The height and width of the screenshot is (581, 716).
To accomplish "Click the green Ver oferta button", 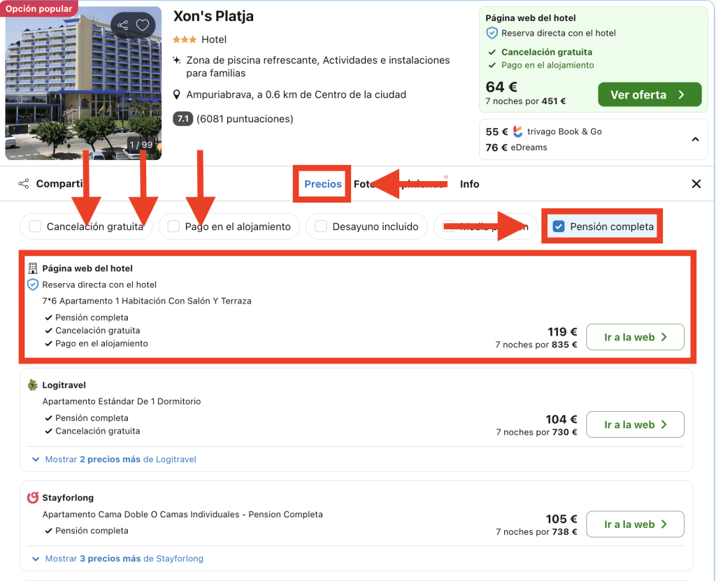I will click(x=649, y=95).
